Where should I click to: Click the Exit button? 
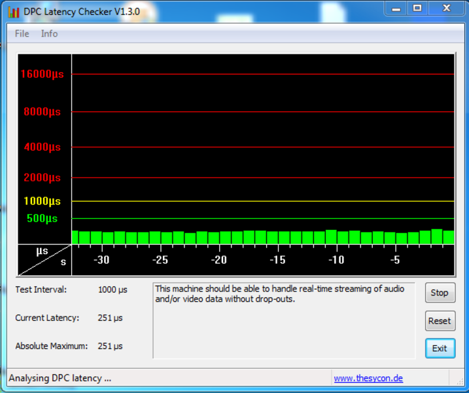440,348
